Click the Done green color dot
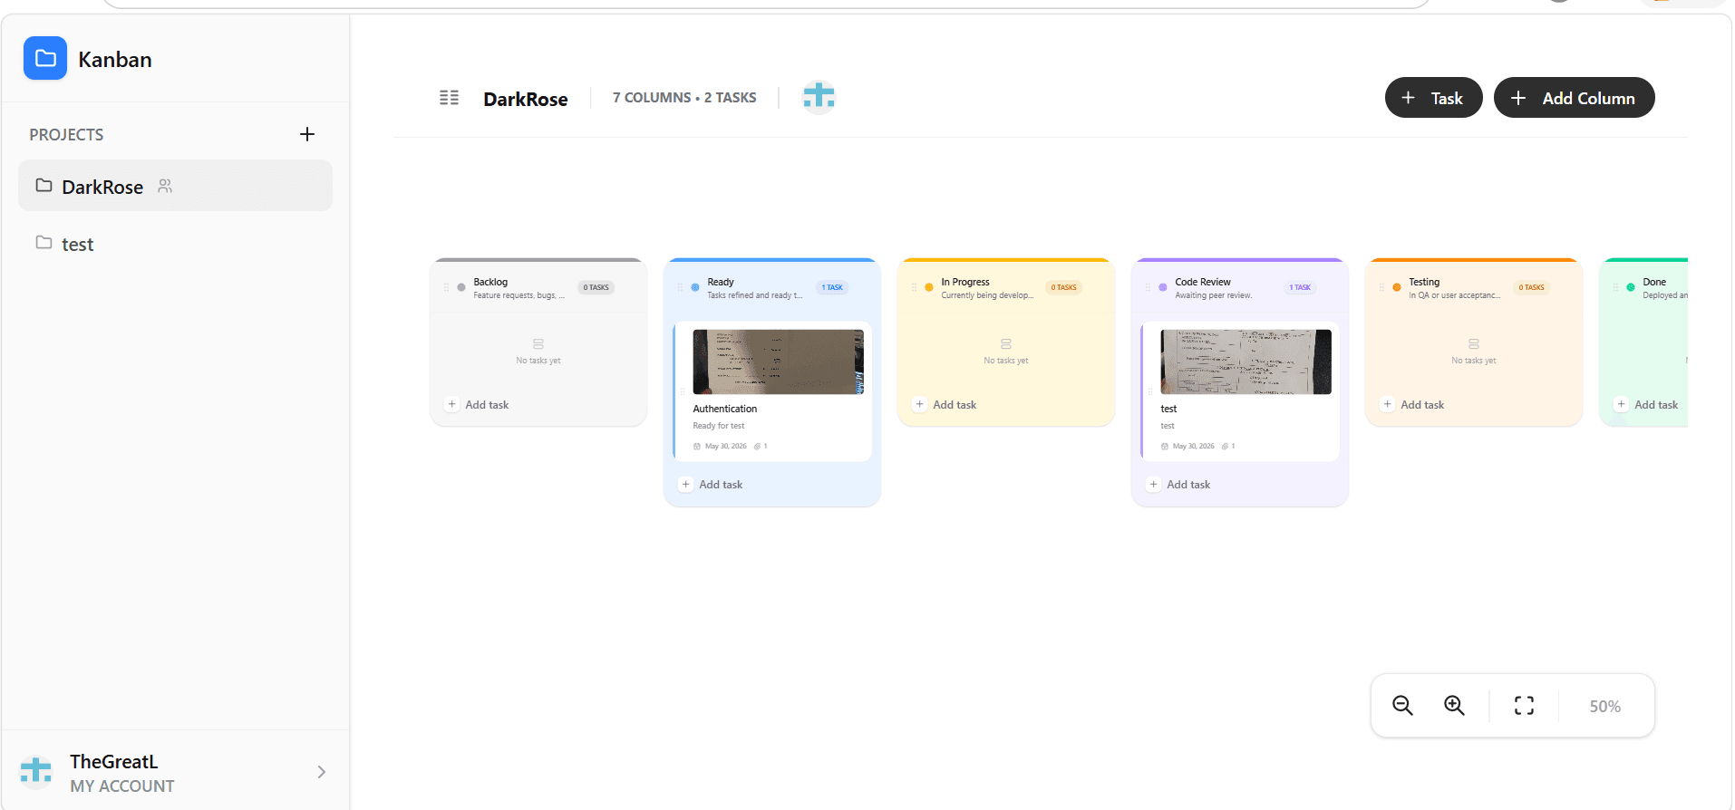The image size is (1735, 810). coord(1631,287)
